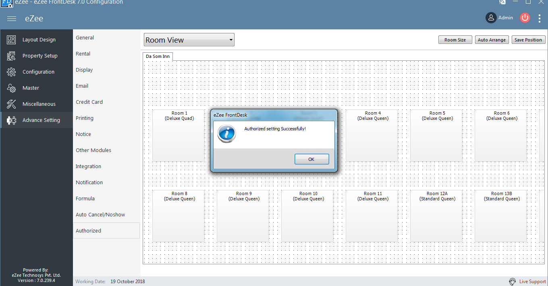
Task: Click the Layout Design sidebar icon
Action: 11,39
